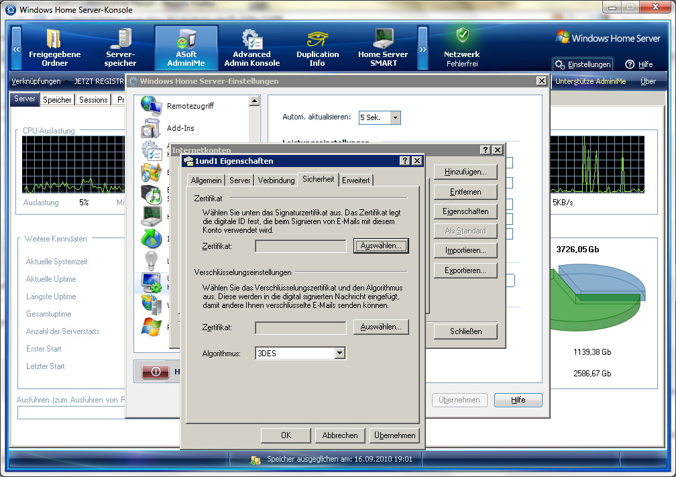Select Add-Ins in the settings list
The image size is (676, 477).
pyautogui.click(x=180, y=128)
